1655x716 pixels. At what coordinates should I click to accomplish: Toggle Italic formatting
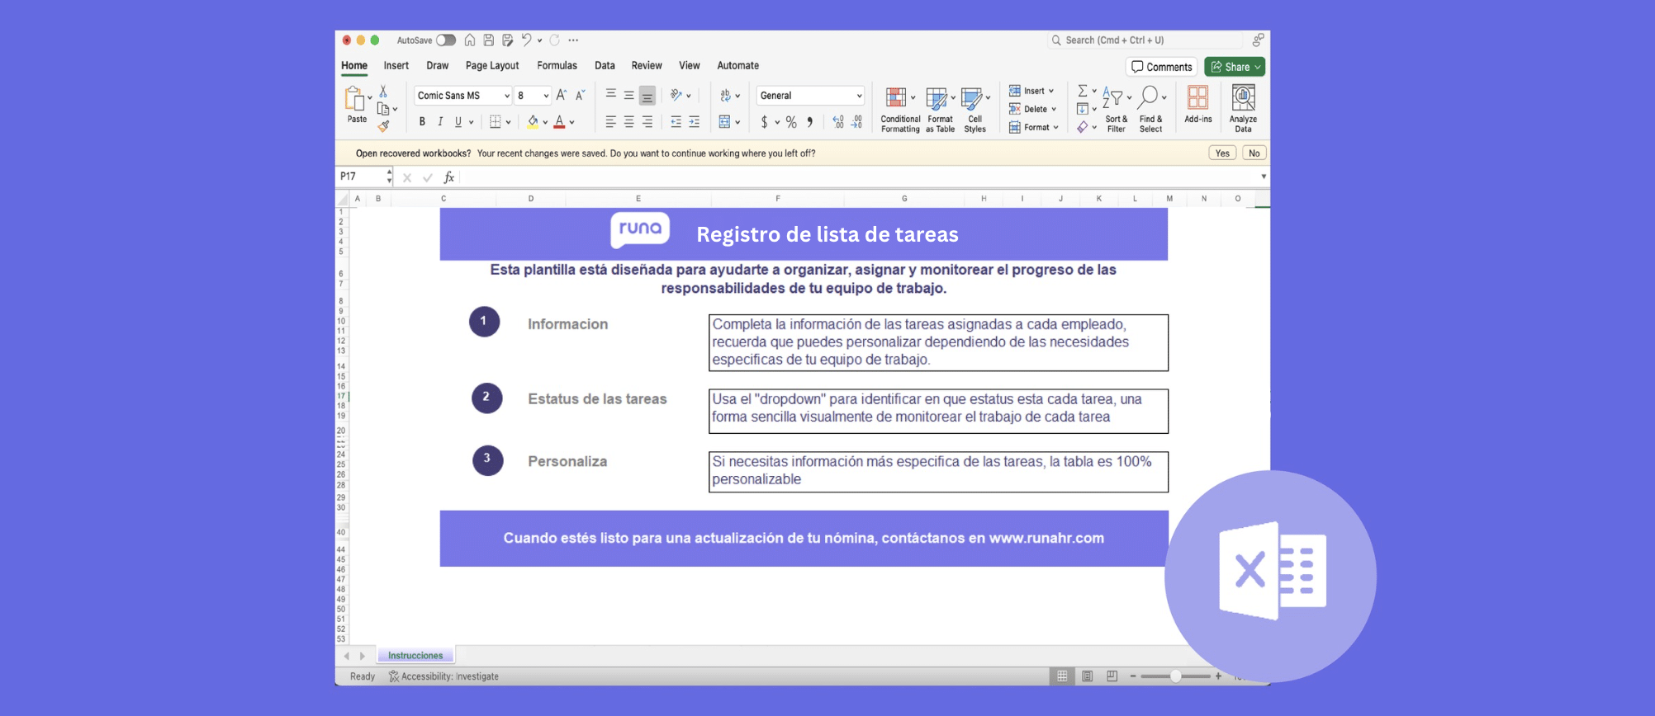click(440, 122)
